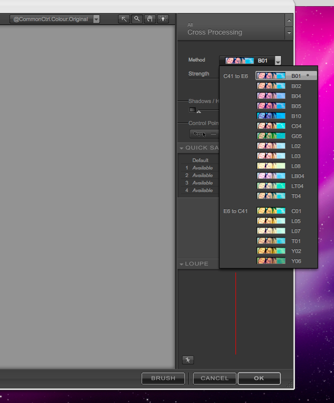Viewport: 334px width, 403px height.
Task: Choose the L03 method entry
Action: [286, 156]
